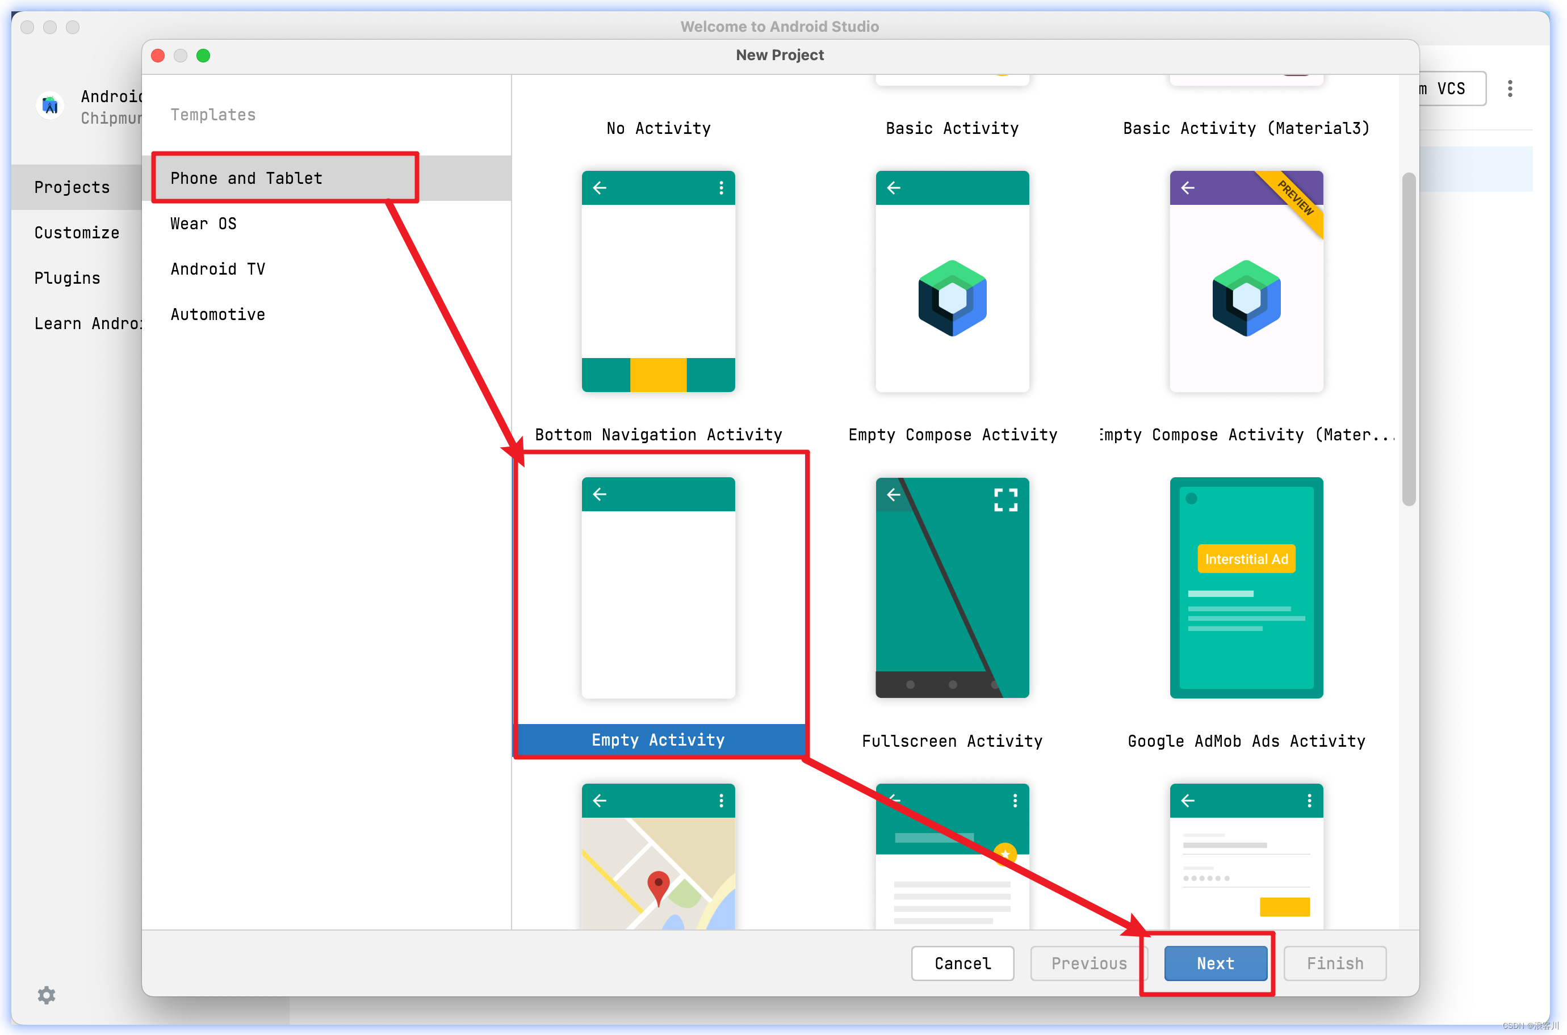Select Phone and Tablet templates category
This screenshot has height=1035, width=1567.
[x=246, y=178]
